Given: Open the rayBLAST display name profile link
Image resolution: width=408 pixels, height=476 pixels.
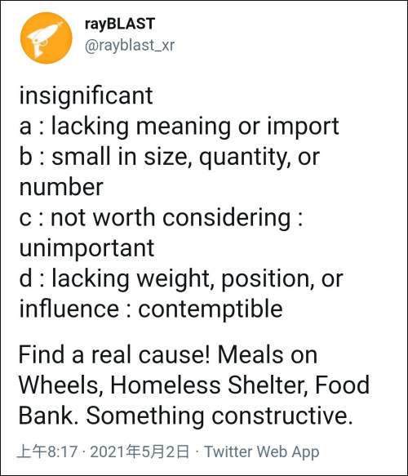Looking at the screenshot, I should (120, 24).
